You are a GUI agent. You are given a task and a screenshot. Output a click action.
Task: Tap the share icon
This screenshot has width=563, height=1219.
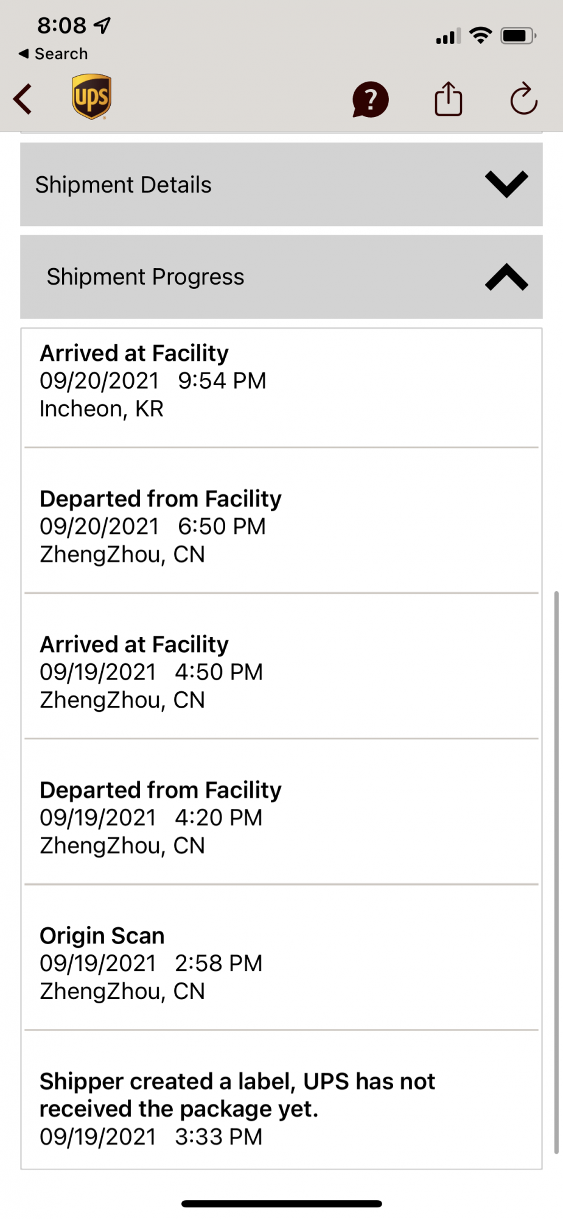tap(449, 99)
